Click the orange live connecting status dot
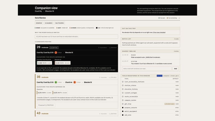This screenshot has height=121, width=215. [167, 18]
